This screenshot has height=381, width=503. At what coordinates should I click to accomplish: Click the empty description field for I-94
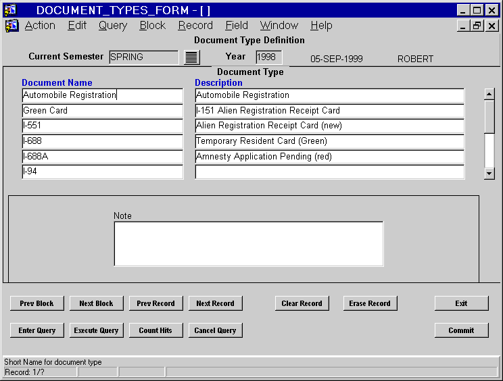pyautogui.click(x=330, y=172)
